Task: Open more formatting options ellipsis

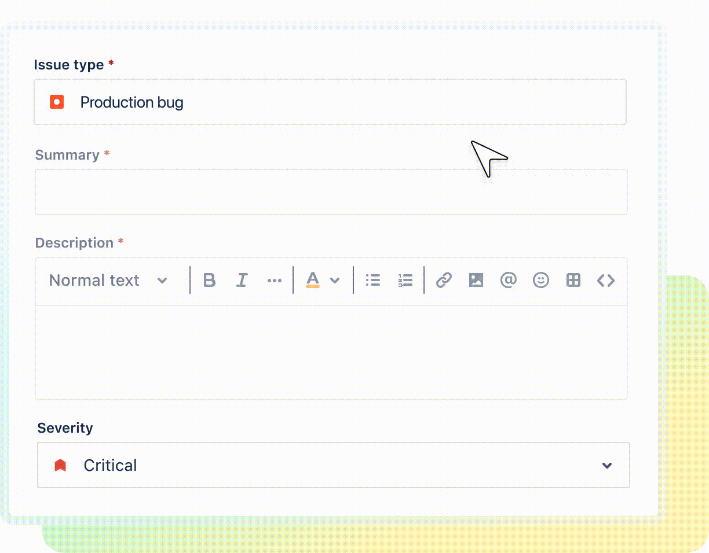Action: [x=275, y=281]
